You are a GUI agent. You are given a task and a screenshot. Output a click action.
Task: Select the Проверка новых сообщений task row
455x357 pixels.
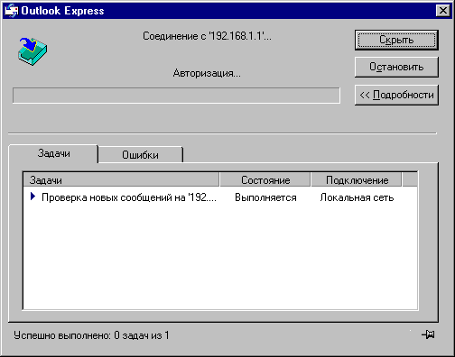point(220,197)
